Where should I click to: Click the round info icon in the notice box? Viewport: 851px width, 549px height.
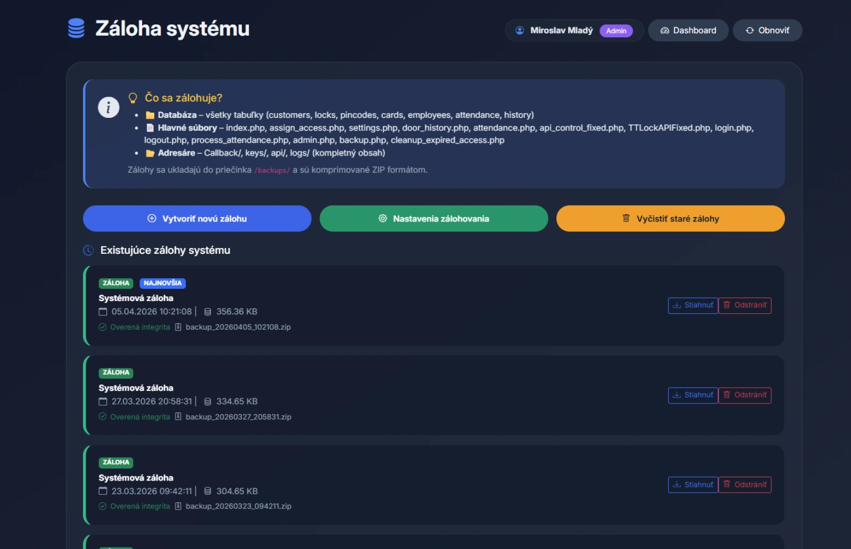coord(109,108)
